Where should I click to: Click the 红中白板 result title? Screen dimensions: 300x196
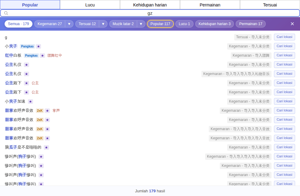[13, 55]
